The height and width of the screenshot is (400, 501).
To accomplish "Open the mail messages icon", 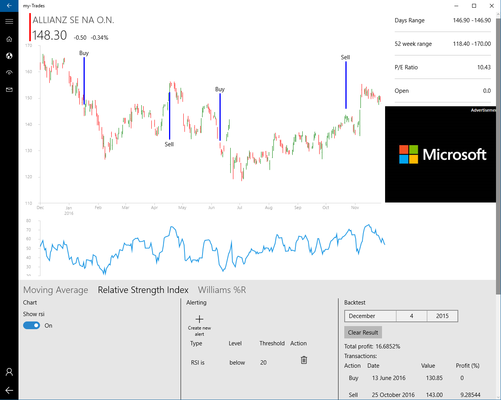I will (9, 90).
